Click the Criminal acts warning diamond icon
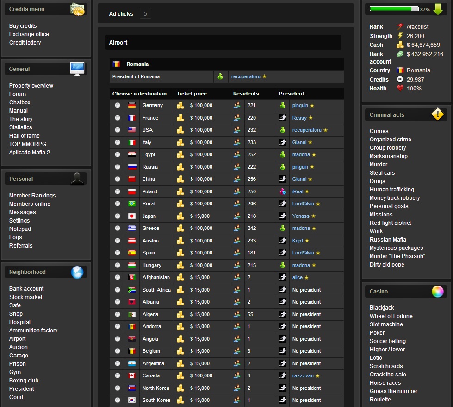 coord(437,114)
